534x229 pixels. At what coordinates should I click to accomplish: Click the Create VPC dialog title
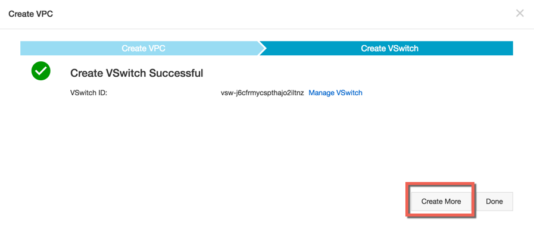(x=30, y=14)
